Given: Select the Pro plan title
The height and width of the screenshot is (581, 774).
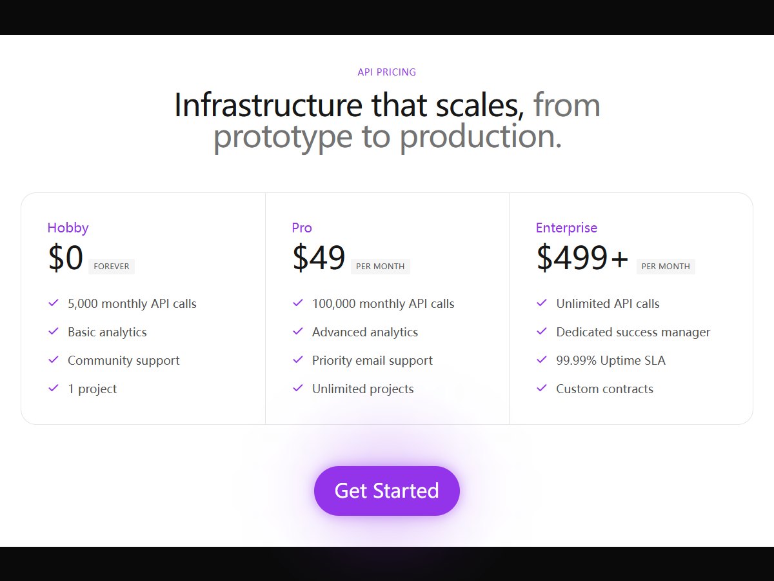Looking at the screenshot, I should (302, 228).
